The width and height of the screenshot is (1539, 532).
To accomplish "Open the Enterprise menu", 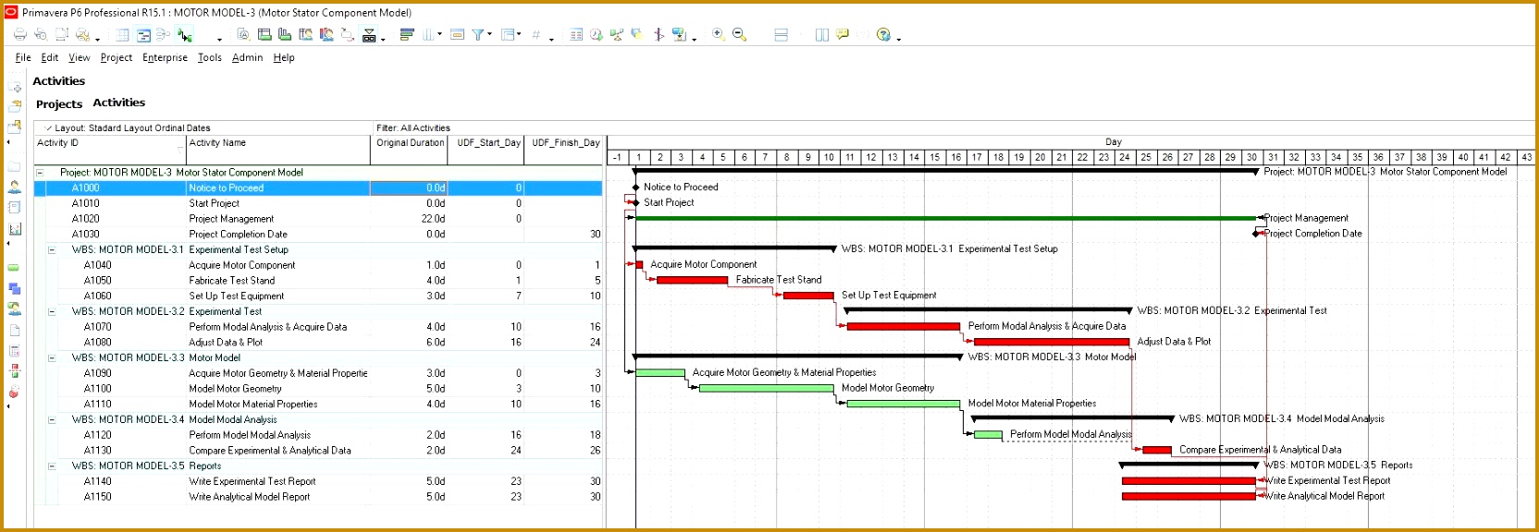I will pyautogui.click(x=165, y=57).
